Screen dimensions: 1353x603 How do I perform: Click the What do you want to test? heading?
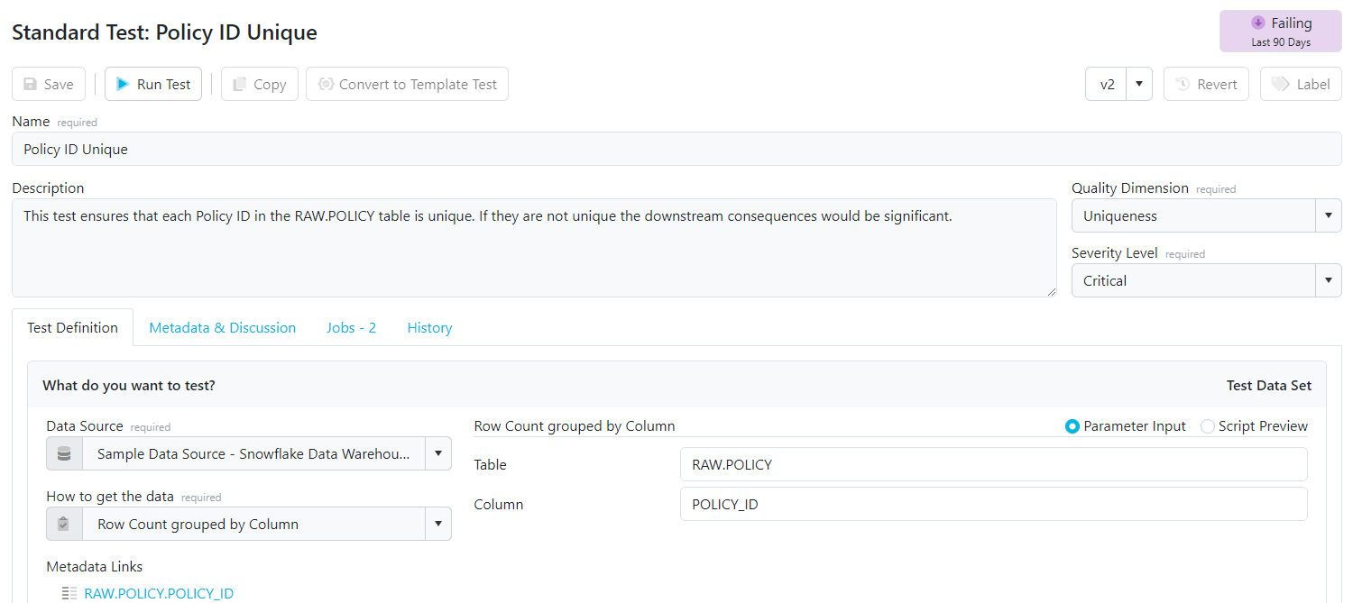point(129,386)
